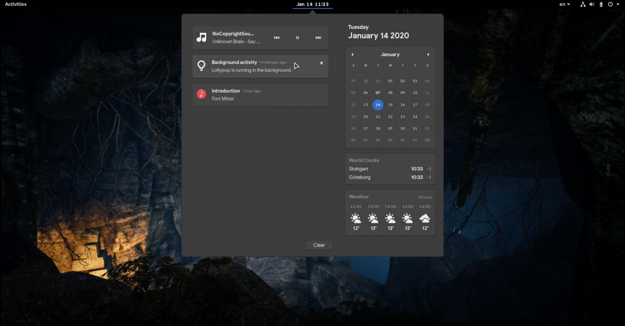Open the network status icon in top bar
Screen dimensions: 625x326
pos(583,4)
